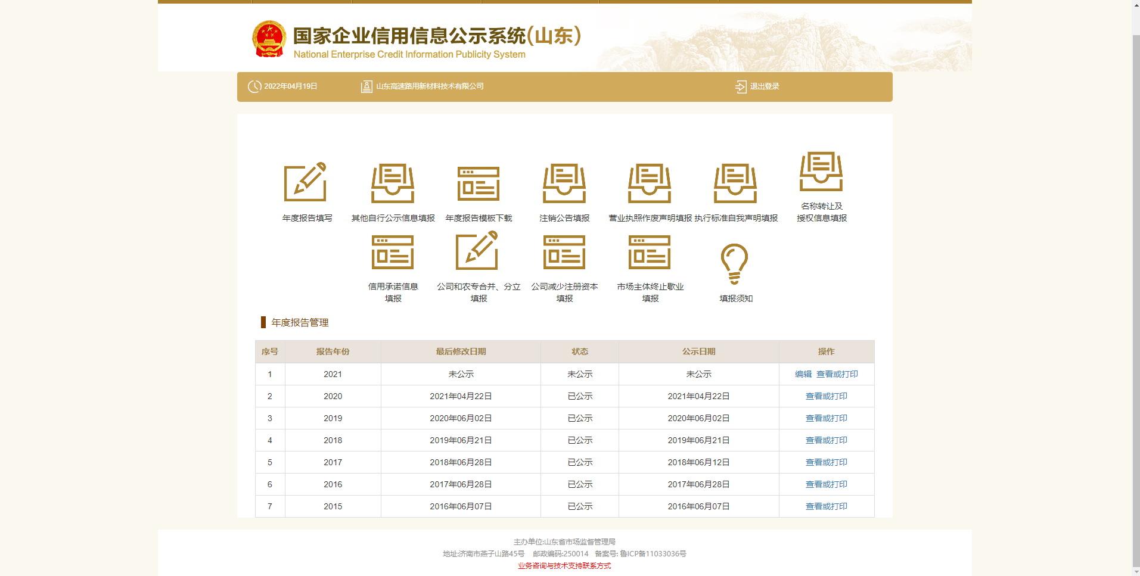Open the 信用承诺信息填报 icon
The image size is (1140, 576).
(x=393, y=252)
